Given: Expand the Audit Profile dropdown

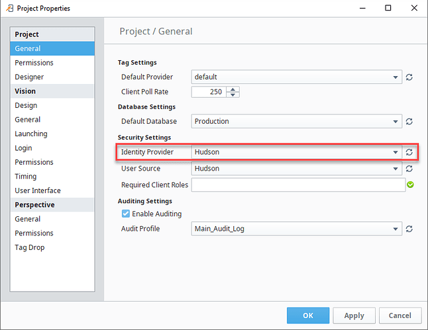Looking at the screenshot, I should point(396,229).
